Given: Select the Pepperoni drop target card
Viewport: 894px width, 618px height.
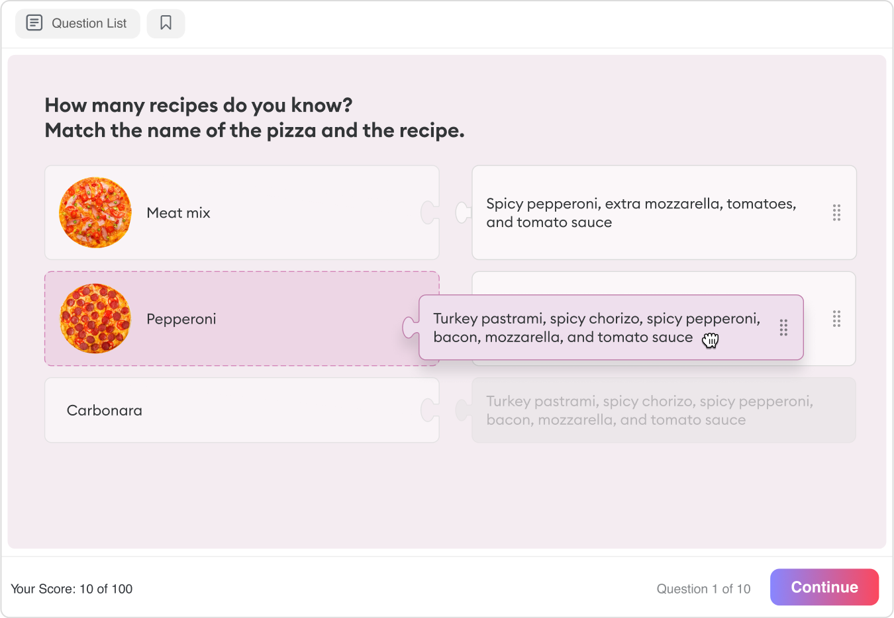Looking at the screenshot, I should pos(242,319).
